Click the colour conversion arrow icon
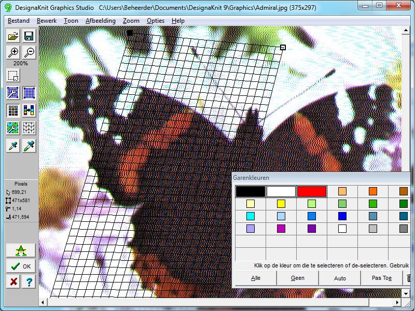 (29, 110)
